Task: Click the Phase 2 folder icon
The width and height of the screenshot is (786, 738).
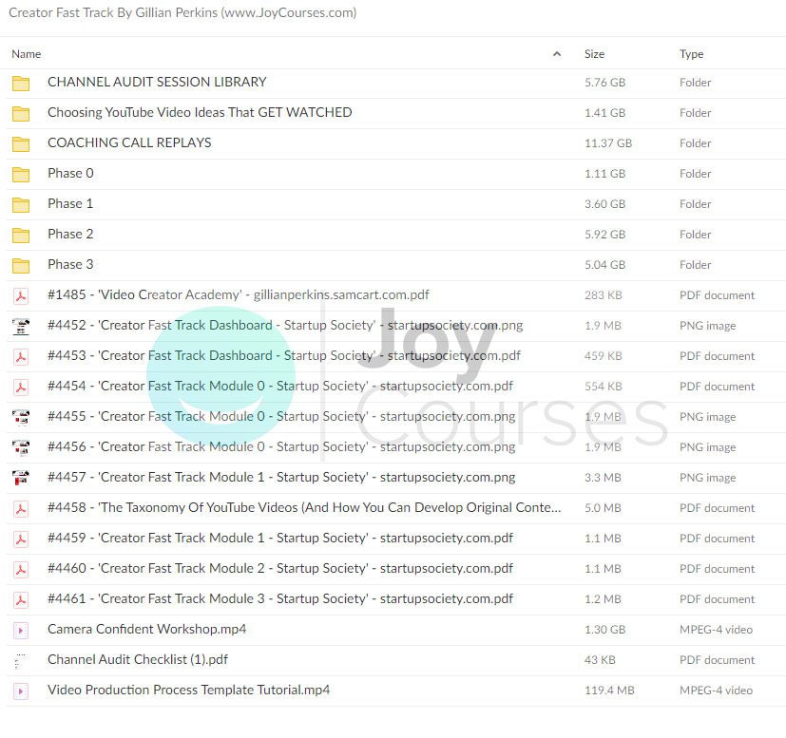Action: 21,235
